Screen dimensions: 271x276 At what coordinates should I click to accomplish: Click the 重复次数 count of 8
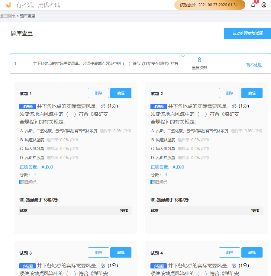pos(199,60)
